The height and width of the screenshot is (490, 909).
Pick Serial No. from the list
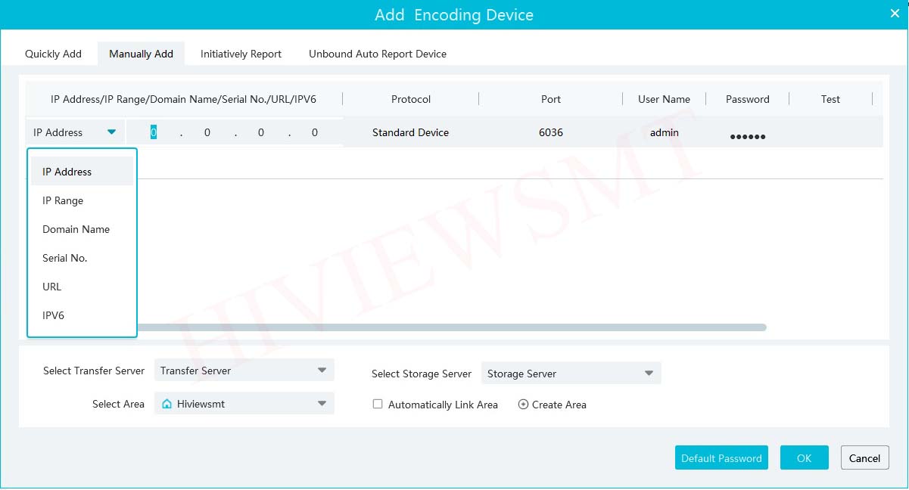tap(64, 258)
